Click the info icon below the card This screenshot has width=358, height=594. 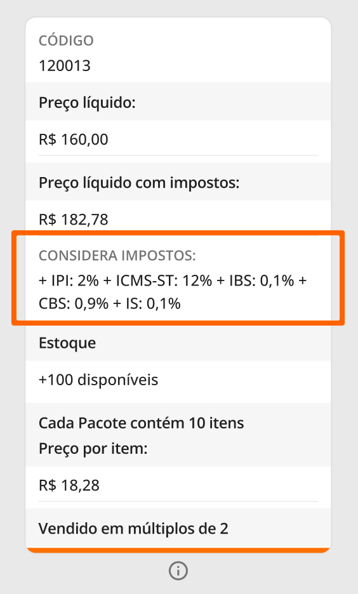tap(178, 571)
